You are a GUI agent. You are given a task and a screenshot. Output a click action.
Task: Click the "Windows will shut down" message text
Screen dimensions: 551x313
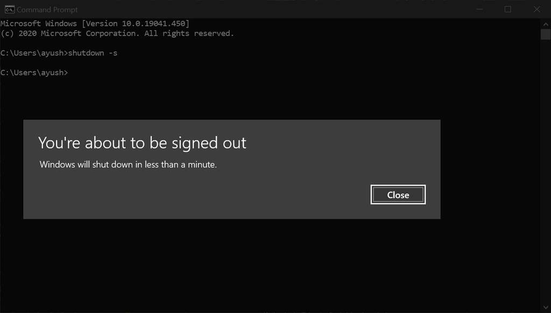pos(128,165)
